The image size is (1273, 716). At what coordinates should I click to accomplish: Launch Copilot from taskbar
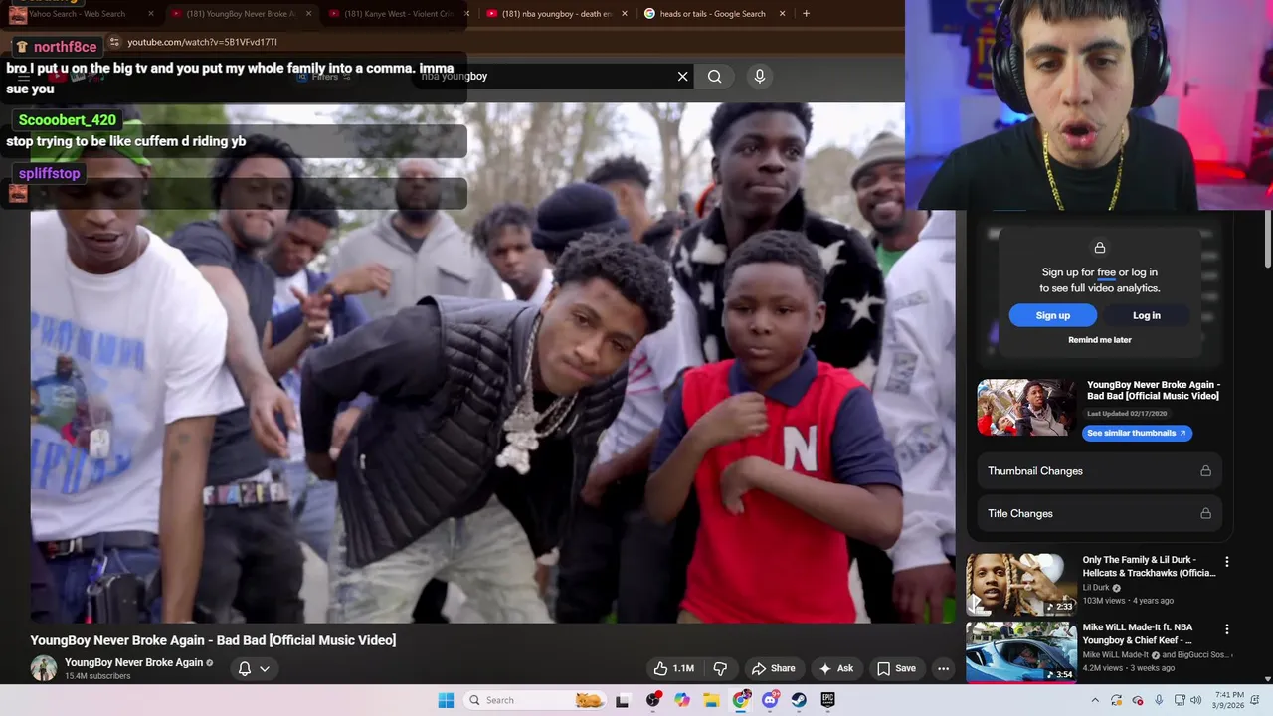pyautogui.click(x=682, y=700)
